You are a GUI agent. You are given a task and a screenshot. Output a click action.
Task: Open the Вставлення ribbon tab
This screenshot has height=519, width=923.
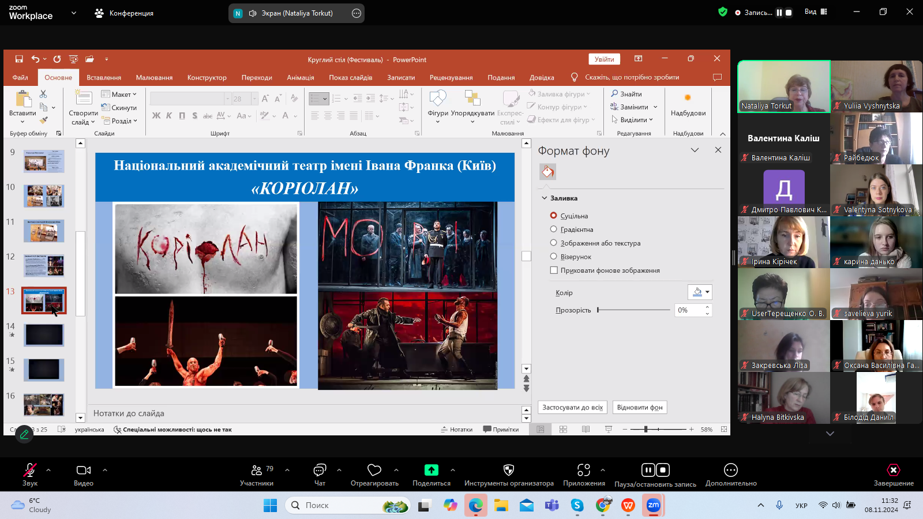[104, 77]
